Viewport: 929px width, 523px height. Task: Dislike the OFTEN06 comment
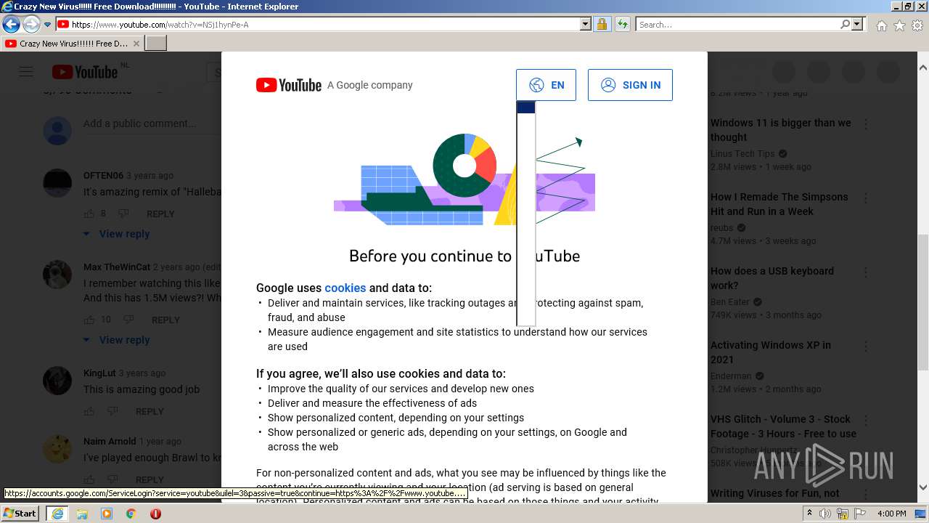[x=123, y=214]
